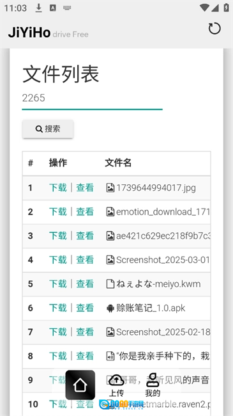
Task: Download the ae421c629ec218f9b7c3 file in row 3
Action: pyautogui.click(x=57, y=236)
